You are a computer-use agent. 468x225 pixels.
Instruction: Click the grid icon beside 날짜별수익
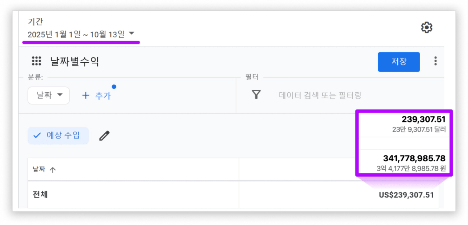[x=36, y=61]
